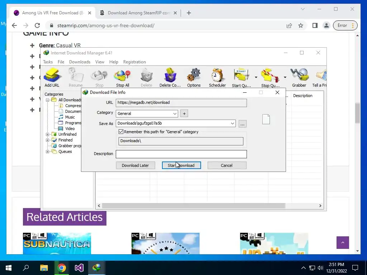Open Chrome side panel icon
Image resolution: width=367 pixels, height=275 pixels.
315,25
